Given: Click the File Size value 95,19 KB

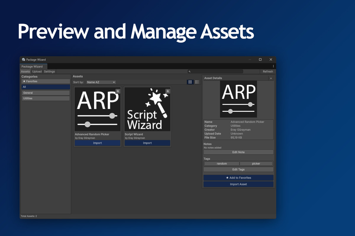Looking at the screenshot, I should (x=237, y=138).
